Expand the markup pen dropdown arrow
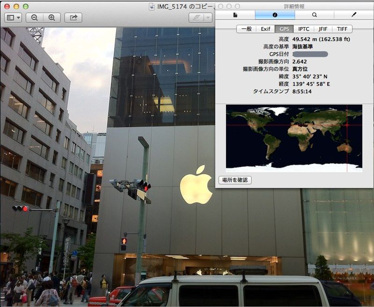The width and height of the screenshot is (374, 307). click(208, 18)
